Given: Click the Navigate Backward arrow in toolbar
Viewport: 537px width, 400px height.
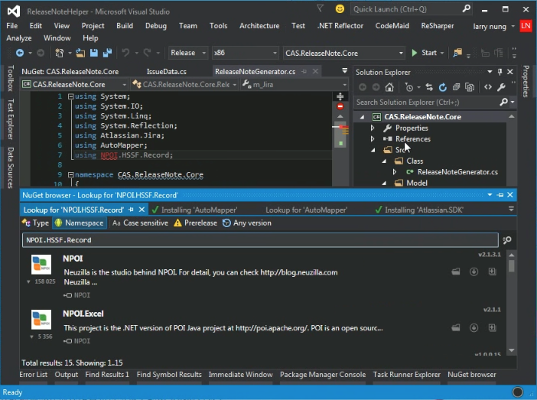Looking at the screenshot, I should [x=20, y=53].
